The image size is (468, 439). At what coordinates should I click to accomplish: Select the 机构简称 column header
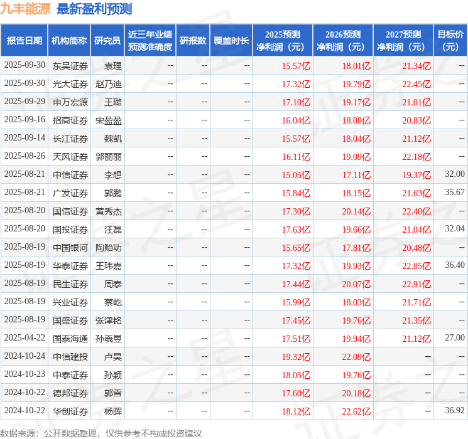(69, 41)
